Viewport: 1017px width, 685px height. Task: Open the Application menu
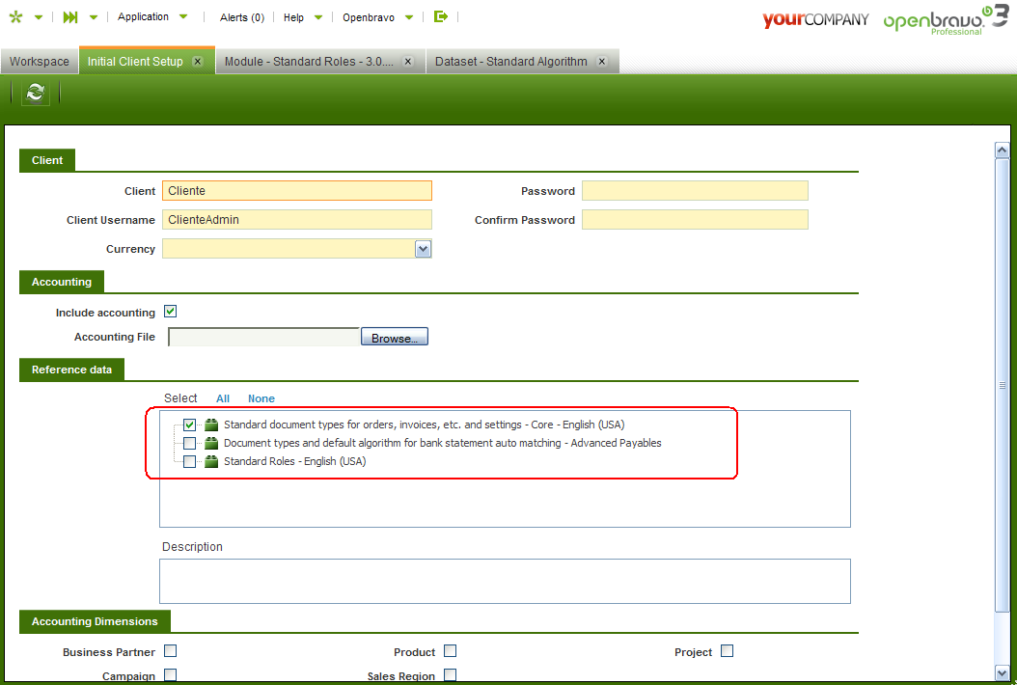(143, 16)
